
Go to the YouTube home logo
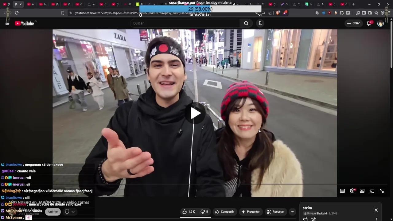point(24,23)
